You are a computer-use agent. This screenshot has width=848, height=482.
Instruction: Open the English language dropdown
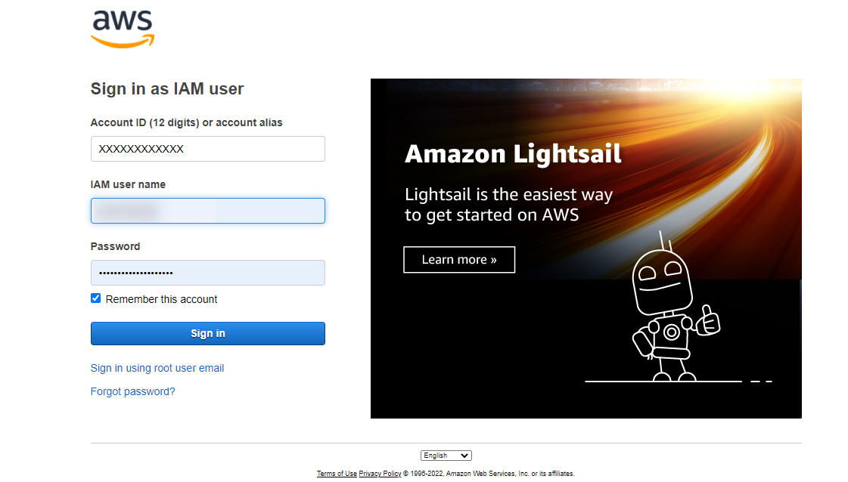coord(446,455)
